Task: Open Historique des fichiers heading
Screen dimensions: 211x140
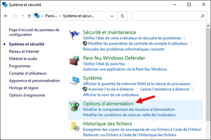Action: (107, 124)
